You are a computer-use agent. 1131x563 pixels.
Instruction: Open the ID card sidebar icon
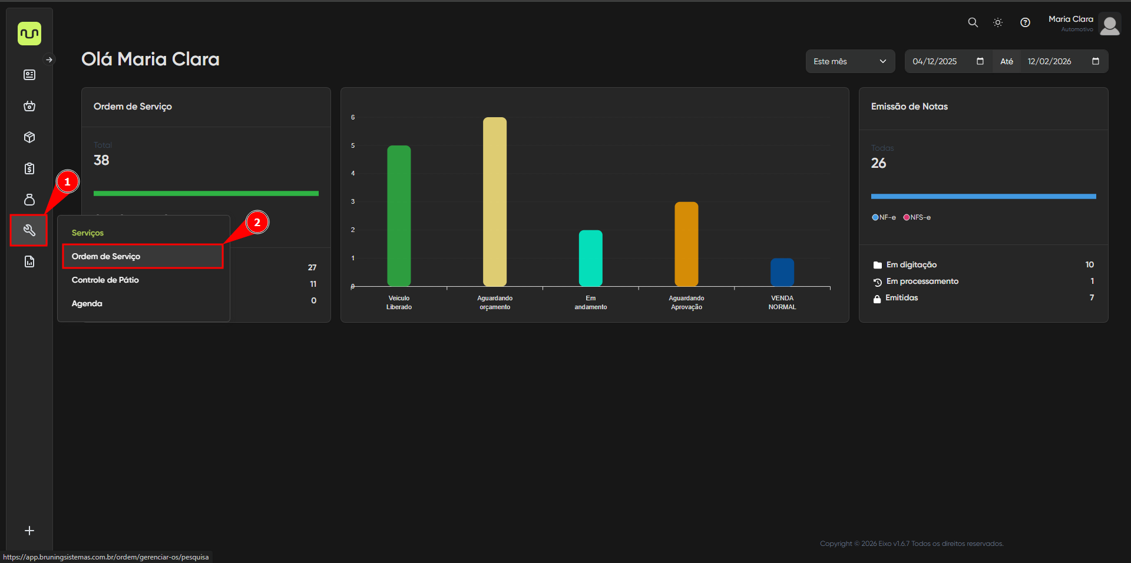pos(29,75)
